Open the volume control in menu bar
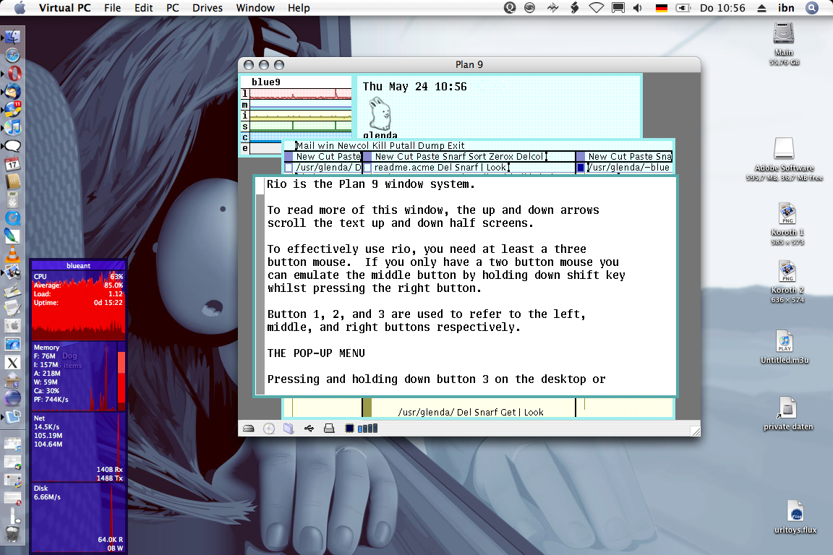Viewport: 833px width, 555px height. (x=638, y=8)
